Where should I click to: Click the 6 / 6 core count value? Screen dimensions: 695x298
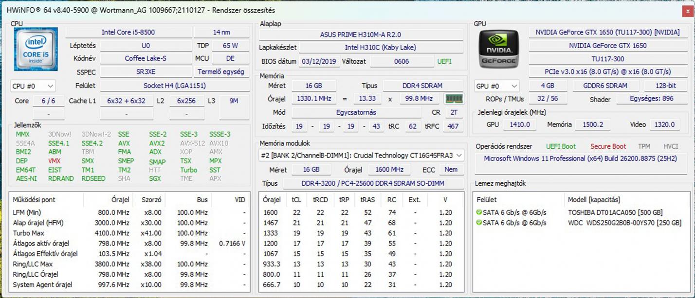click(x=49, y=101)
